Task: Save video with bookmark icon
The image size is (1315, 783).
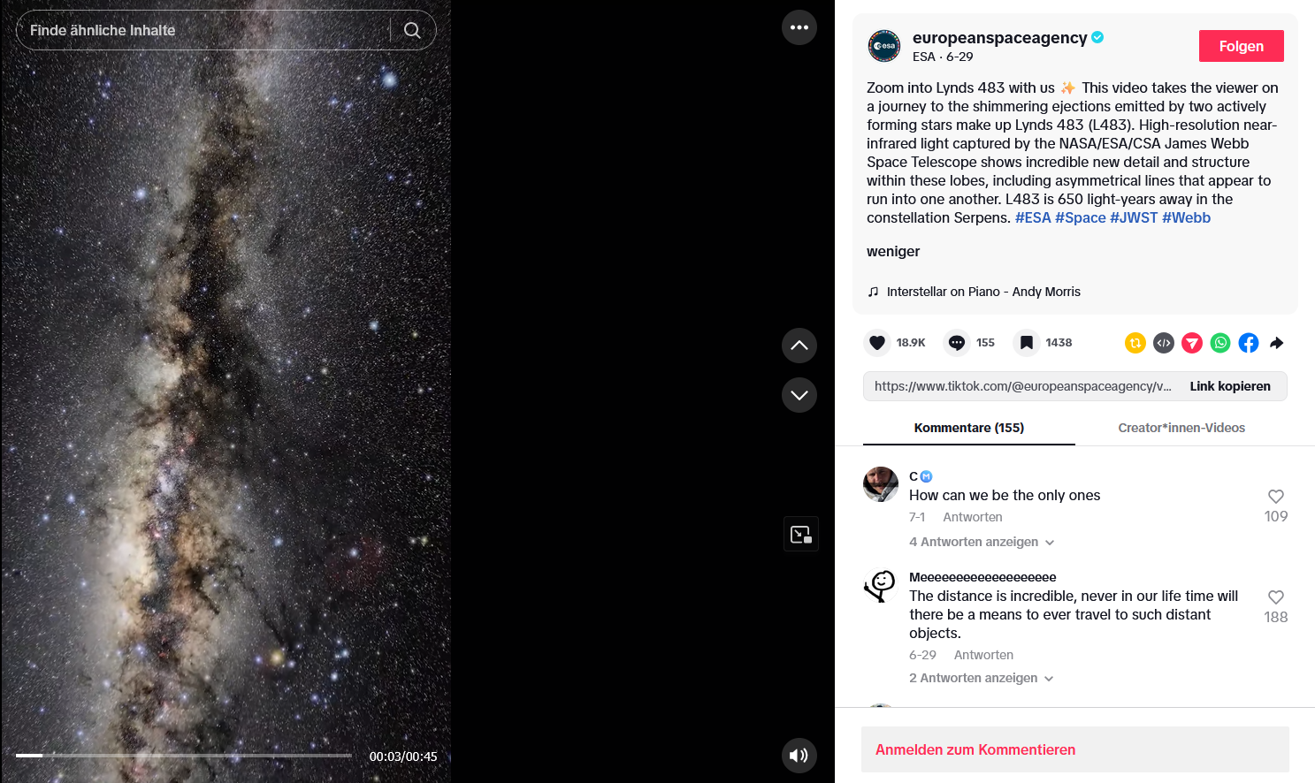Action: click(1026, 343)
